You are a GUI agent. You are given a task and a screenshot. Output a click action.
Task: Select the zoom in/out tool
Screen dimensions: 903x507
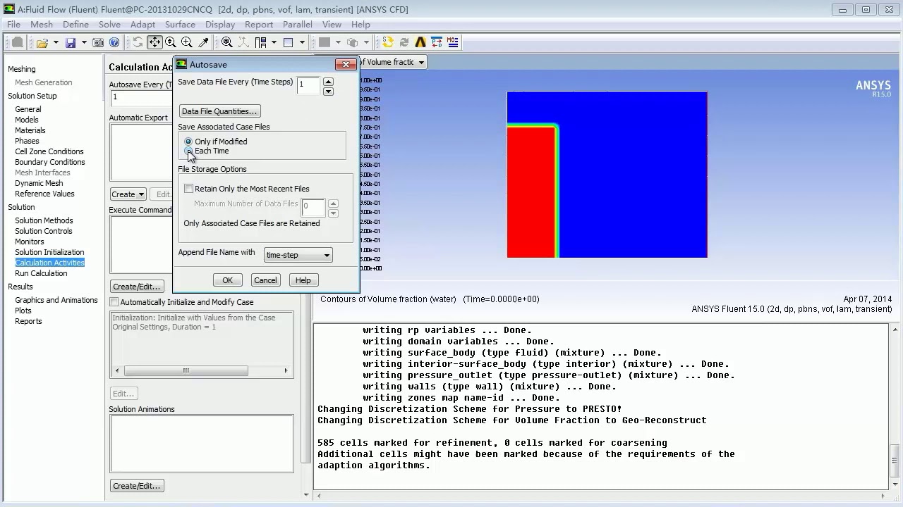pyautogui.click(x=171, y=42)
